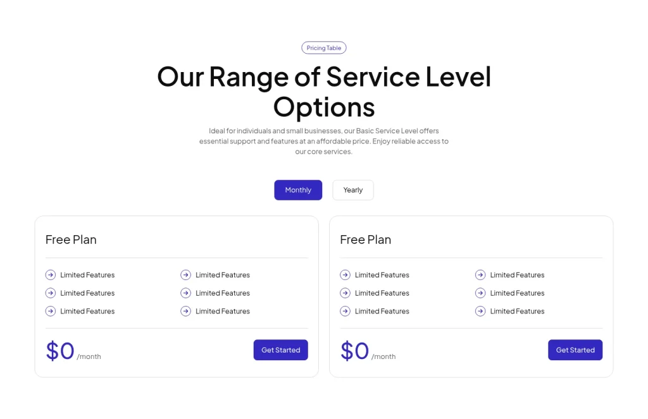
Task: Click the top arrow icon in left plan's right column
Action: click(186, 275)
